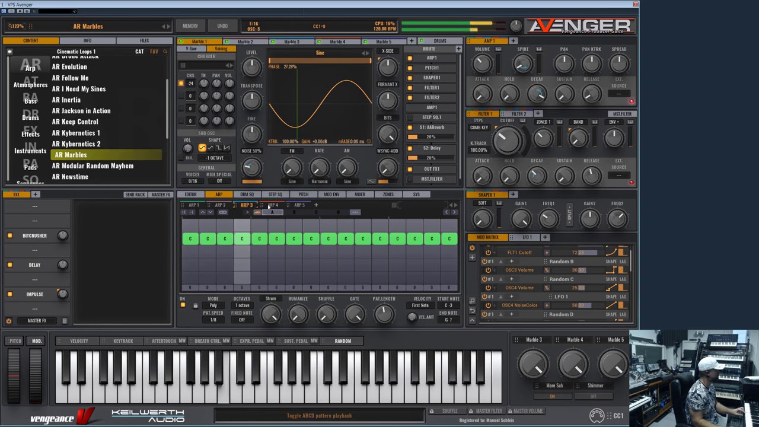The width and height of the screenshot is (759, 427).
Task: Toggle the S1: AAReverb send on/off
Action: 410,128
